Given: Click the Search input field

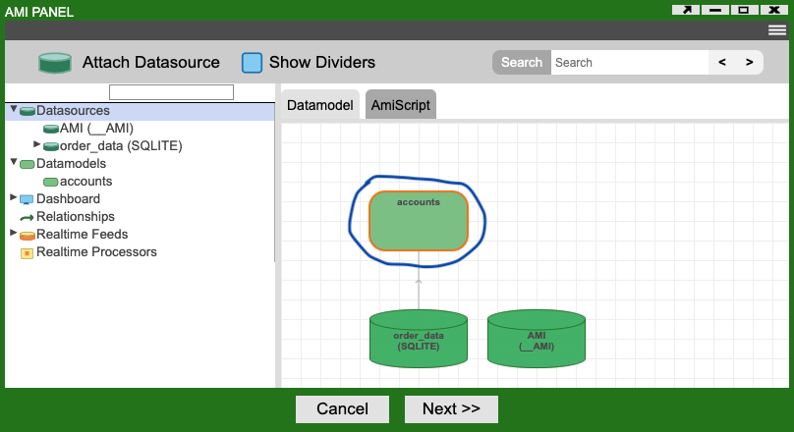Looking at the screenshot, I should (x=629, y=63).
